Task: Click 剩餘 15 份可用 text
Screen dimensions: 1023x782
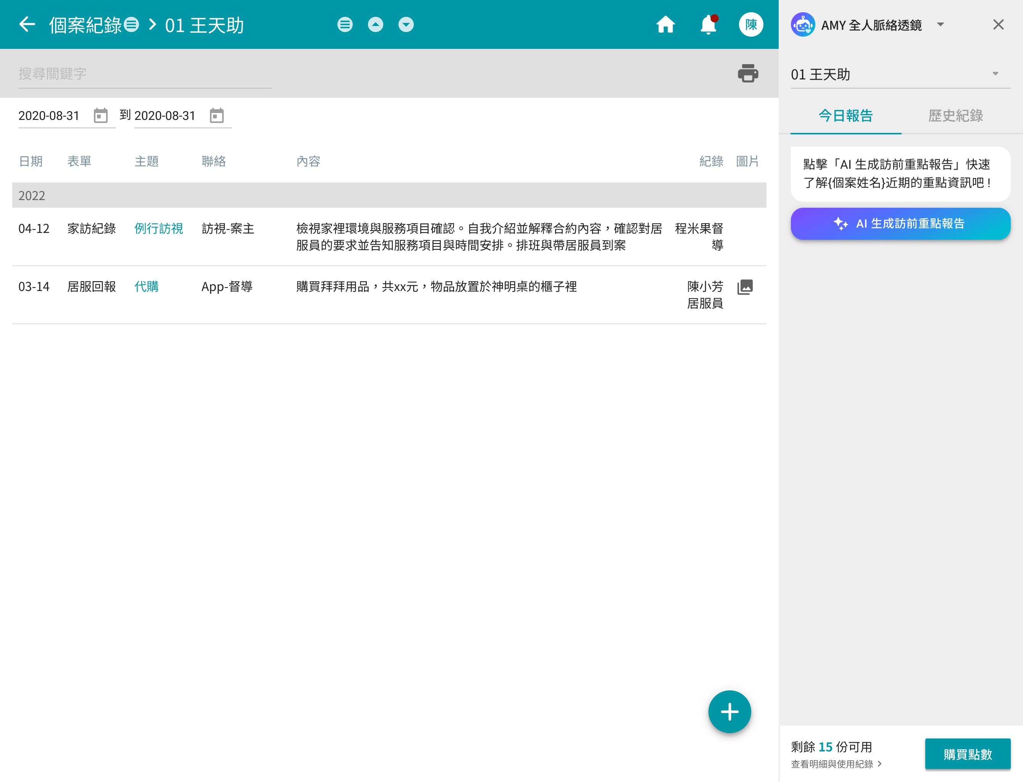Action: tap(831, 746)
